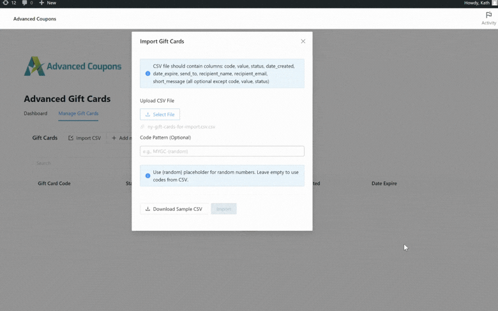Switch to the Dashboard tab
The width and height of the screenshot is (498, 311).
click(36, 113)
